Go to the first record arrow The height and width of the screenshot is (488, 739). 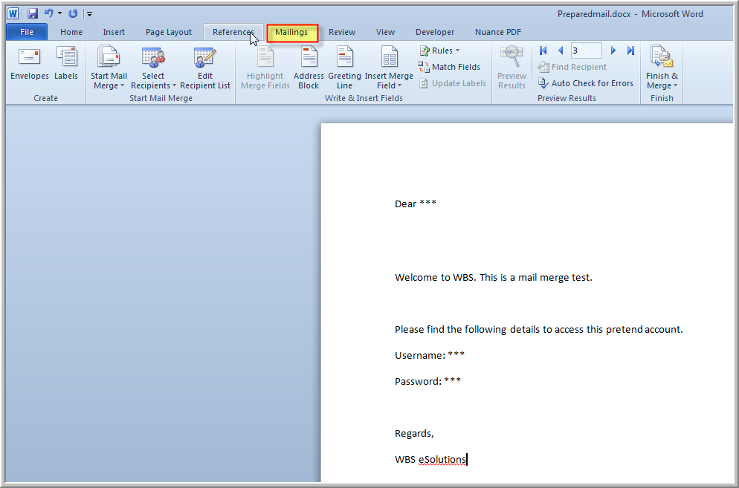pyautogui.click(x=543, y=51)
